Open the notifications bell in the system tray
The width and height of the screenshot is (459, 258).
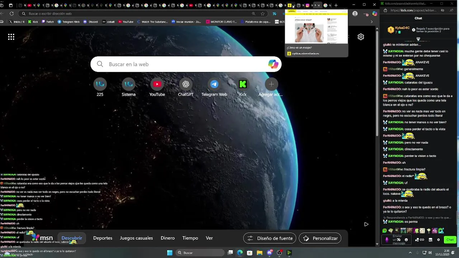tap(453, 253)
